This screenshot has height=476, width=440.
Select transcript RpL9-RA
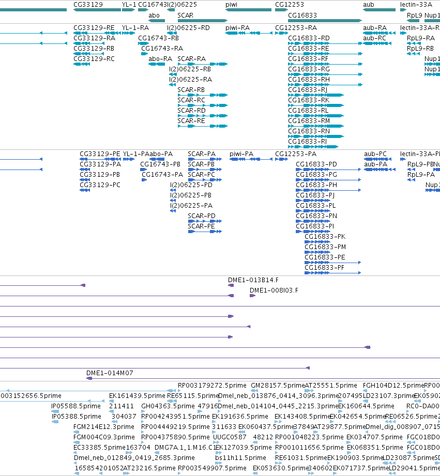click(414, 43)
